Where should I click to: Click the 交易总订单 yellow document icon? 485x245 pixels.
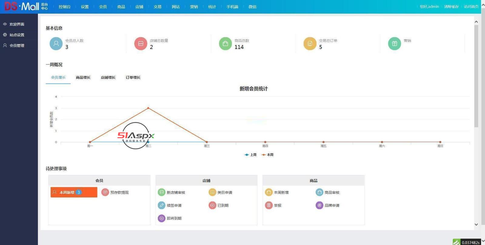point(310,44)
